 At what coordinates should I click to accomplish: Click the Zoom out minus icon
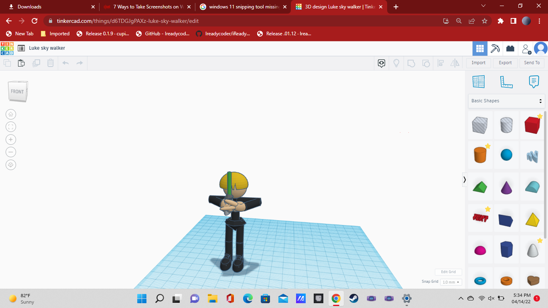(11, 152)
